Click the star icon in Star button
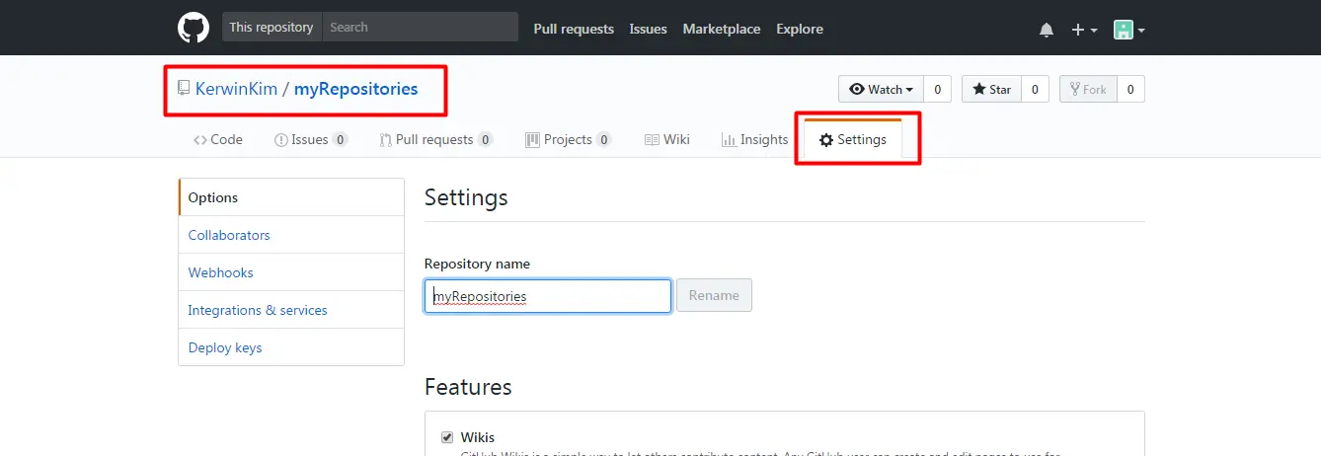 pyautogui.click(x=979, y=89)
